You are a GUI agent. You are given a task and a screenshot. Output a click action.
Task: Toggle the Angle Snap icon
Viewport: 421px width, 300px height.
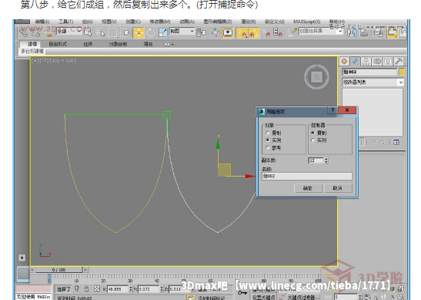coord(253,33)
